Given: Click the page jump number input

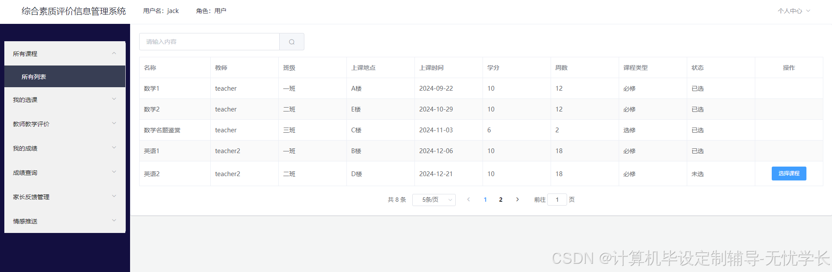Looking at the screenshot, I should click(x=557, y=200).
